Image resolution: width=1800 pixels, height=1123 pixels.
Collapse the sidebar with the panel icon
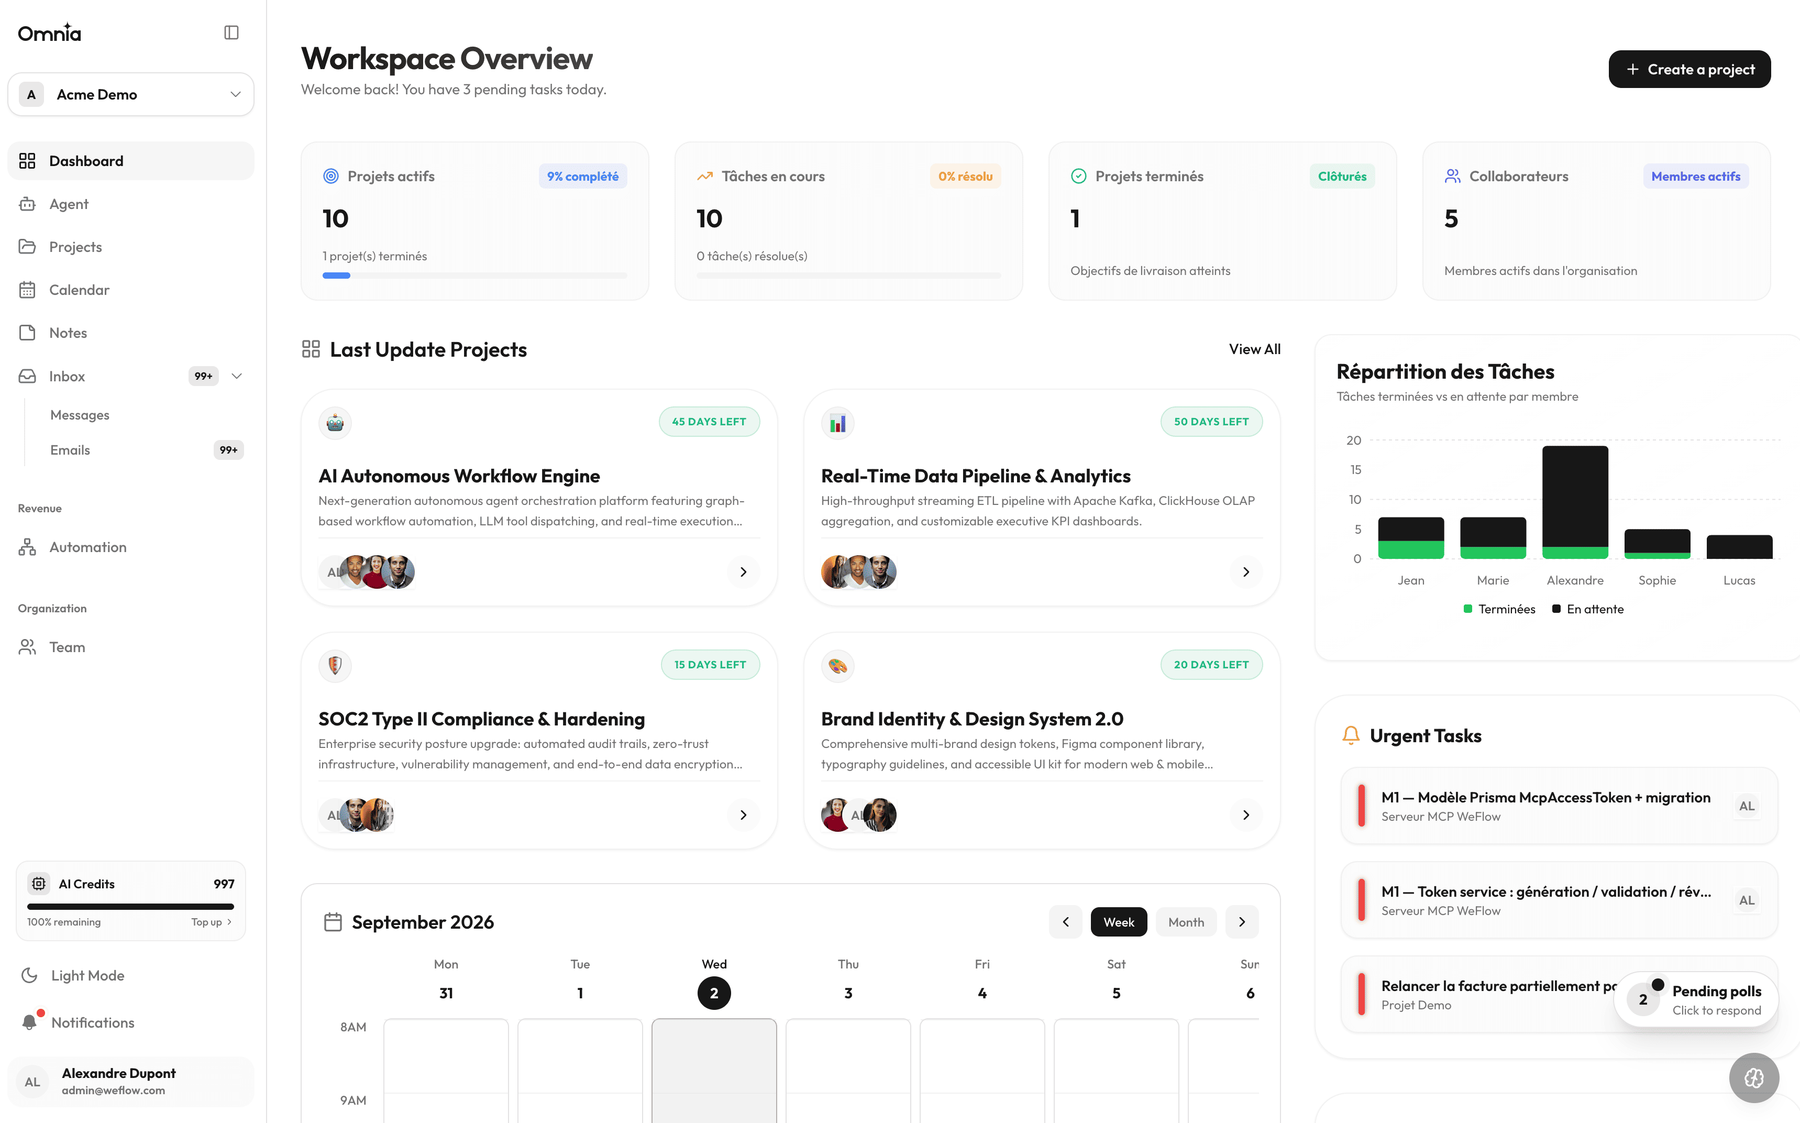point(231,32)
